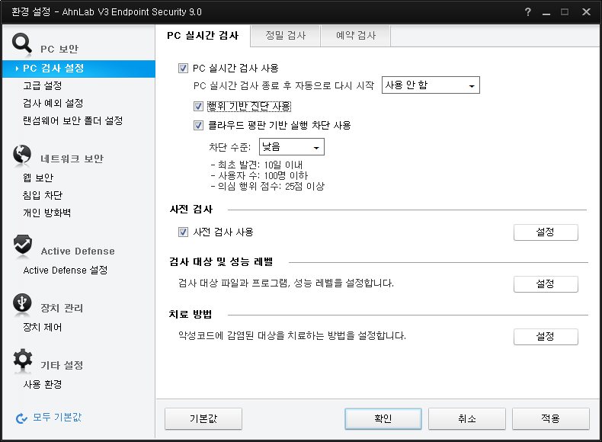Open 사용 환경 in the sidebar
The width and height of the screenshot is (602, 442).
click(x=42, y=384)
